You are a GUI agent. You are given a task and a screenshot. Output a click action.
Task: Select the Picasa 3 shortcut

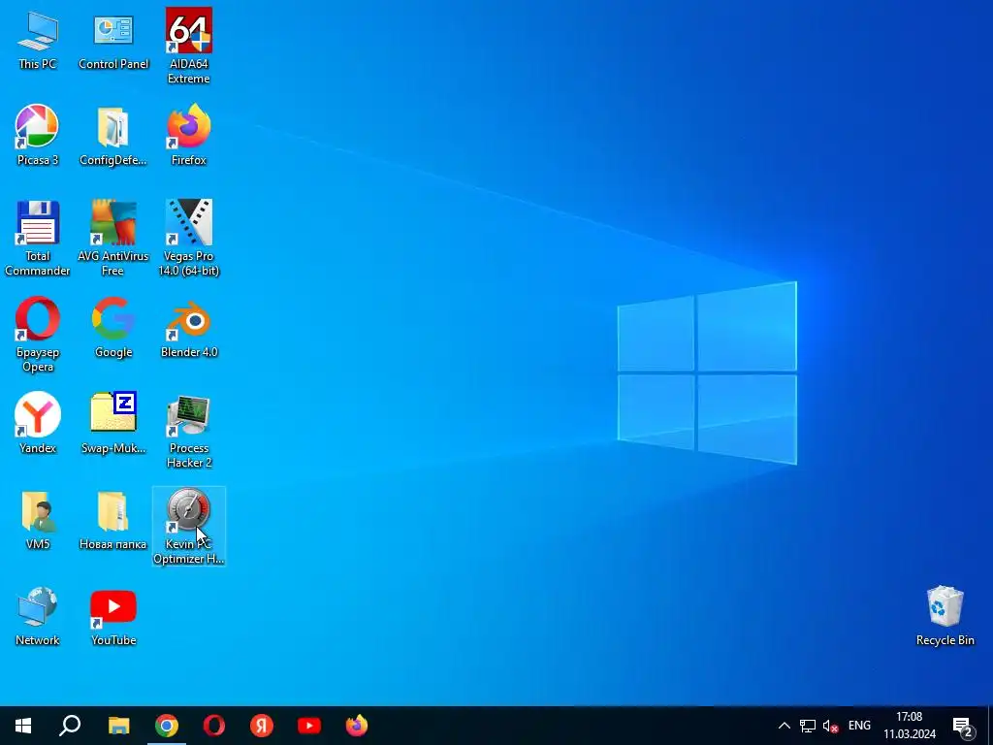click(x=38, y=136)
